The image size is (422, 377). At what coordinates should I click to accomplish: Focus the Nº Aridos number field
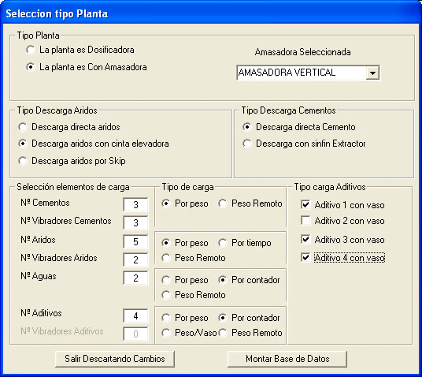click(x=135, y=241)
